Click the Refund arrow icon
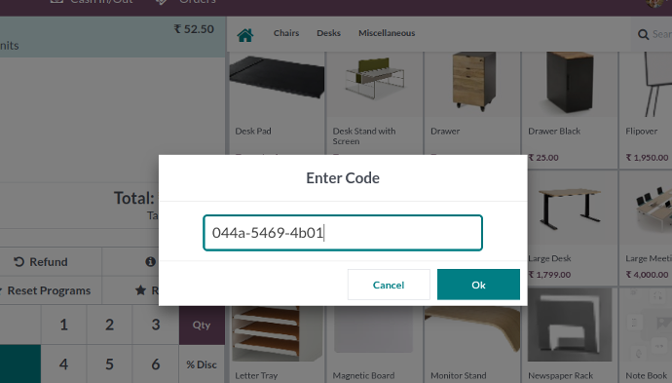The height and width of the screenshot is (383, 672). [19, 261]
